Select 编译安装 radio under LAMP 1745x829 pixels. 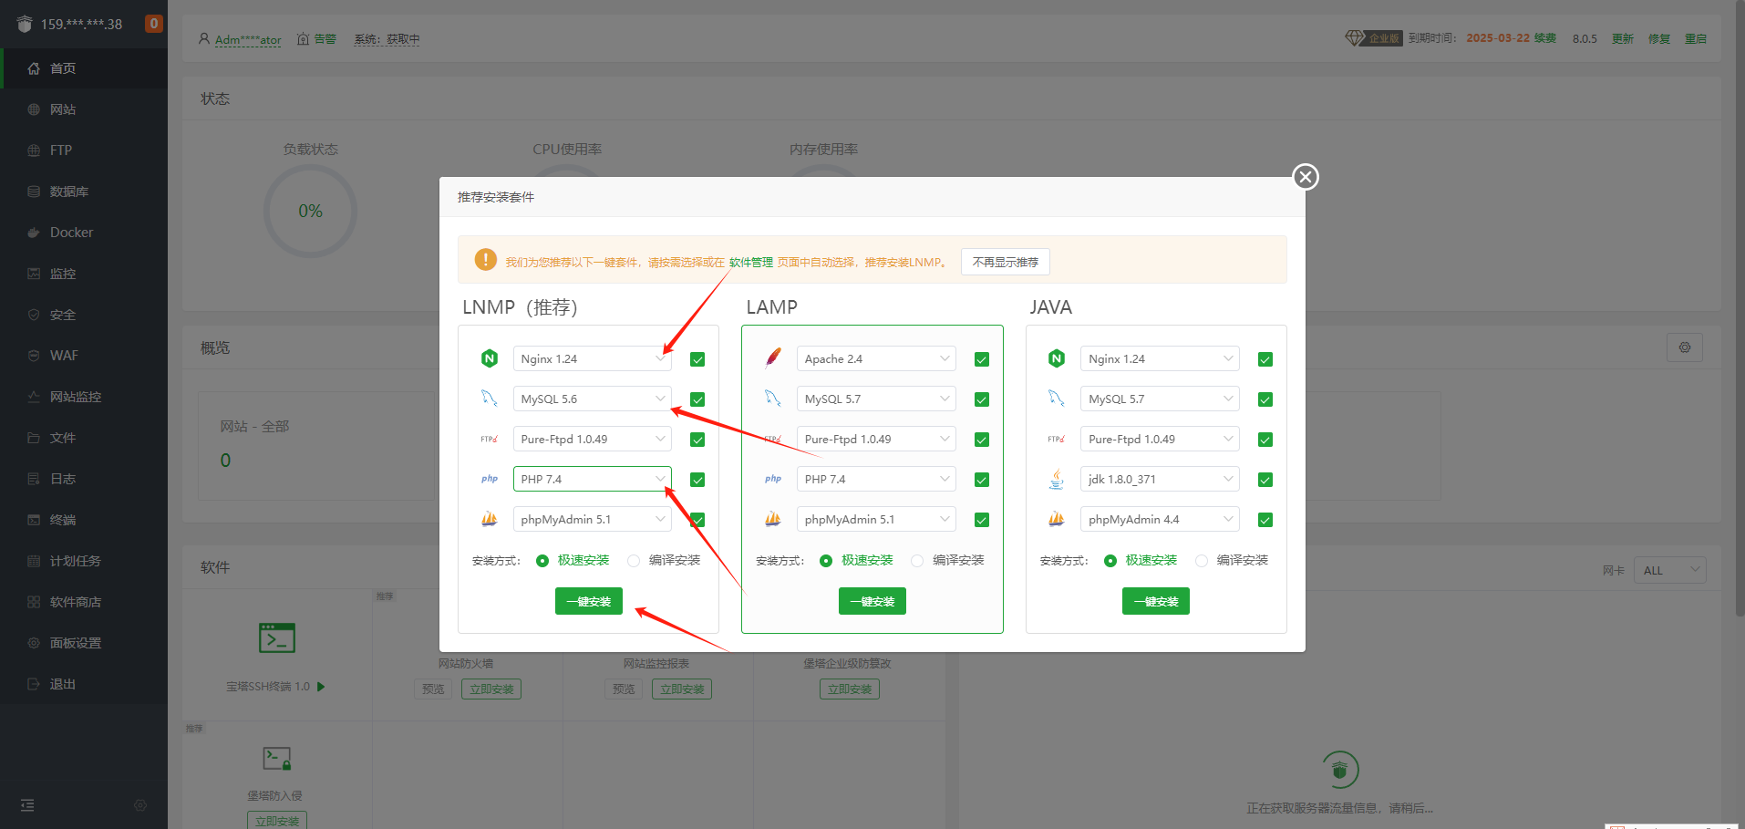tap(917, 561)
